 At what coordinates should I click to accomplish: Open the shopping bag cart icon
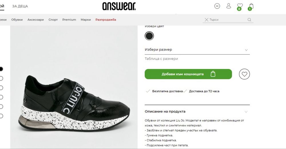coord(251,7)
